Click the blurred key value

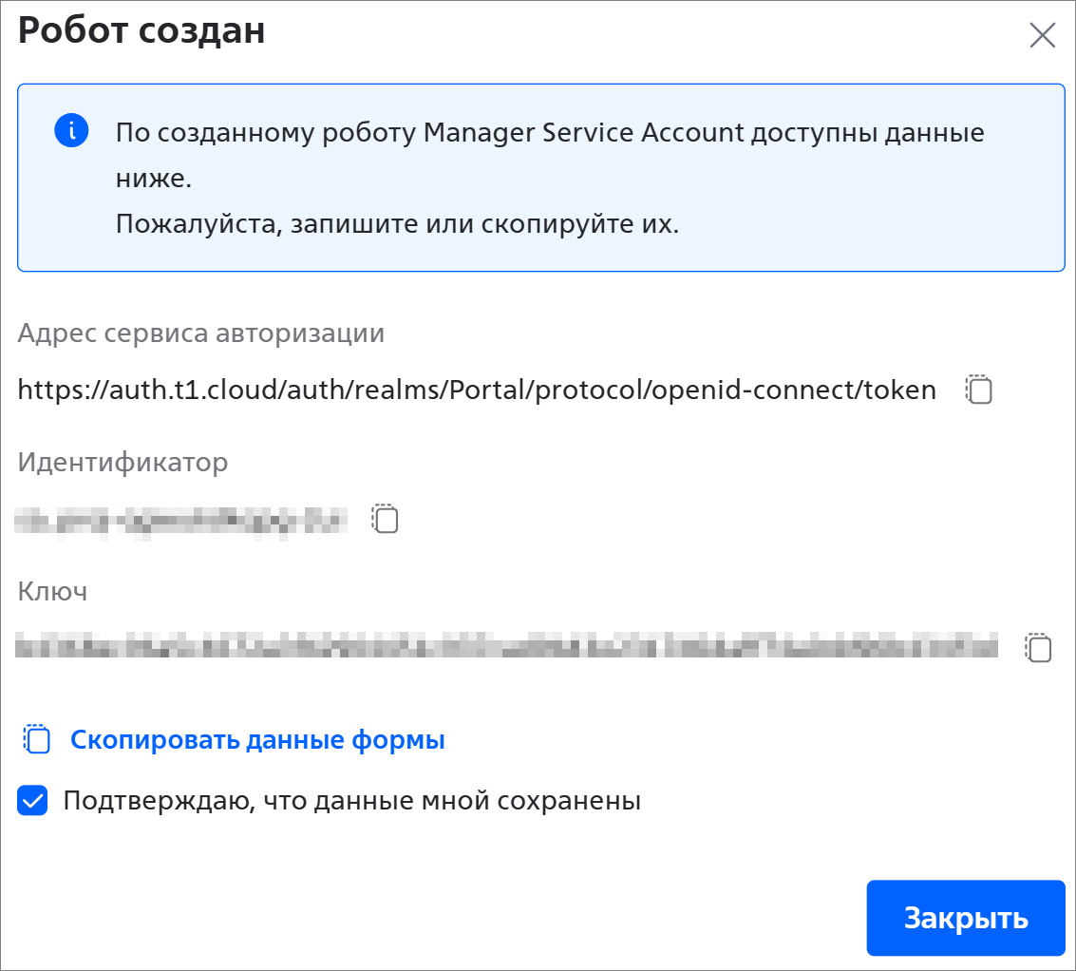(x=507, y=647)
